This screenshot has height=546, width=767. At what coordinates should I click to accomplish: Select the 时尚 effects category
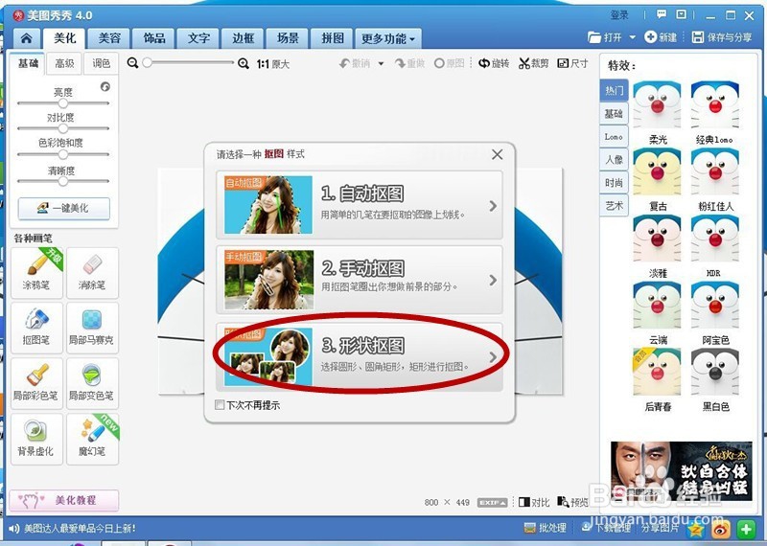click(614, 183)
